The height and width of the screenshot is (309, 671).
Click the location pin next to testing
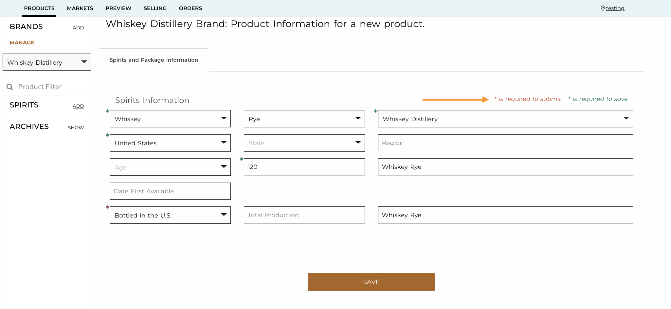click(603, 8)
